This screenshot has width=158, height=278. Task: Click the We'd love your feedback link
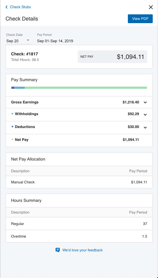pyautogui.click(x=83, y=250)
